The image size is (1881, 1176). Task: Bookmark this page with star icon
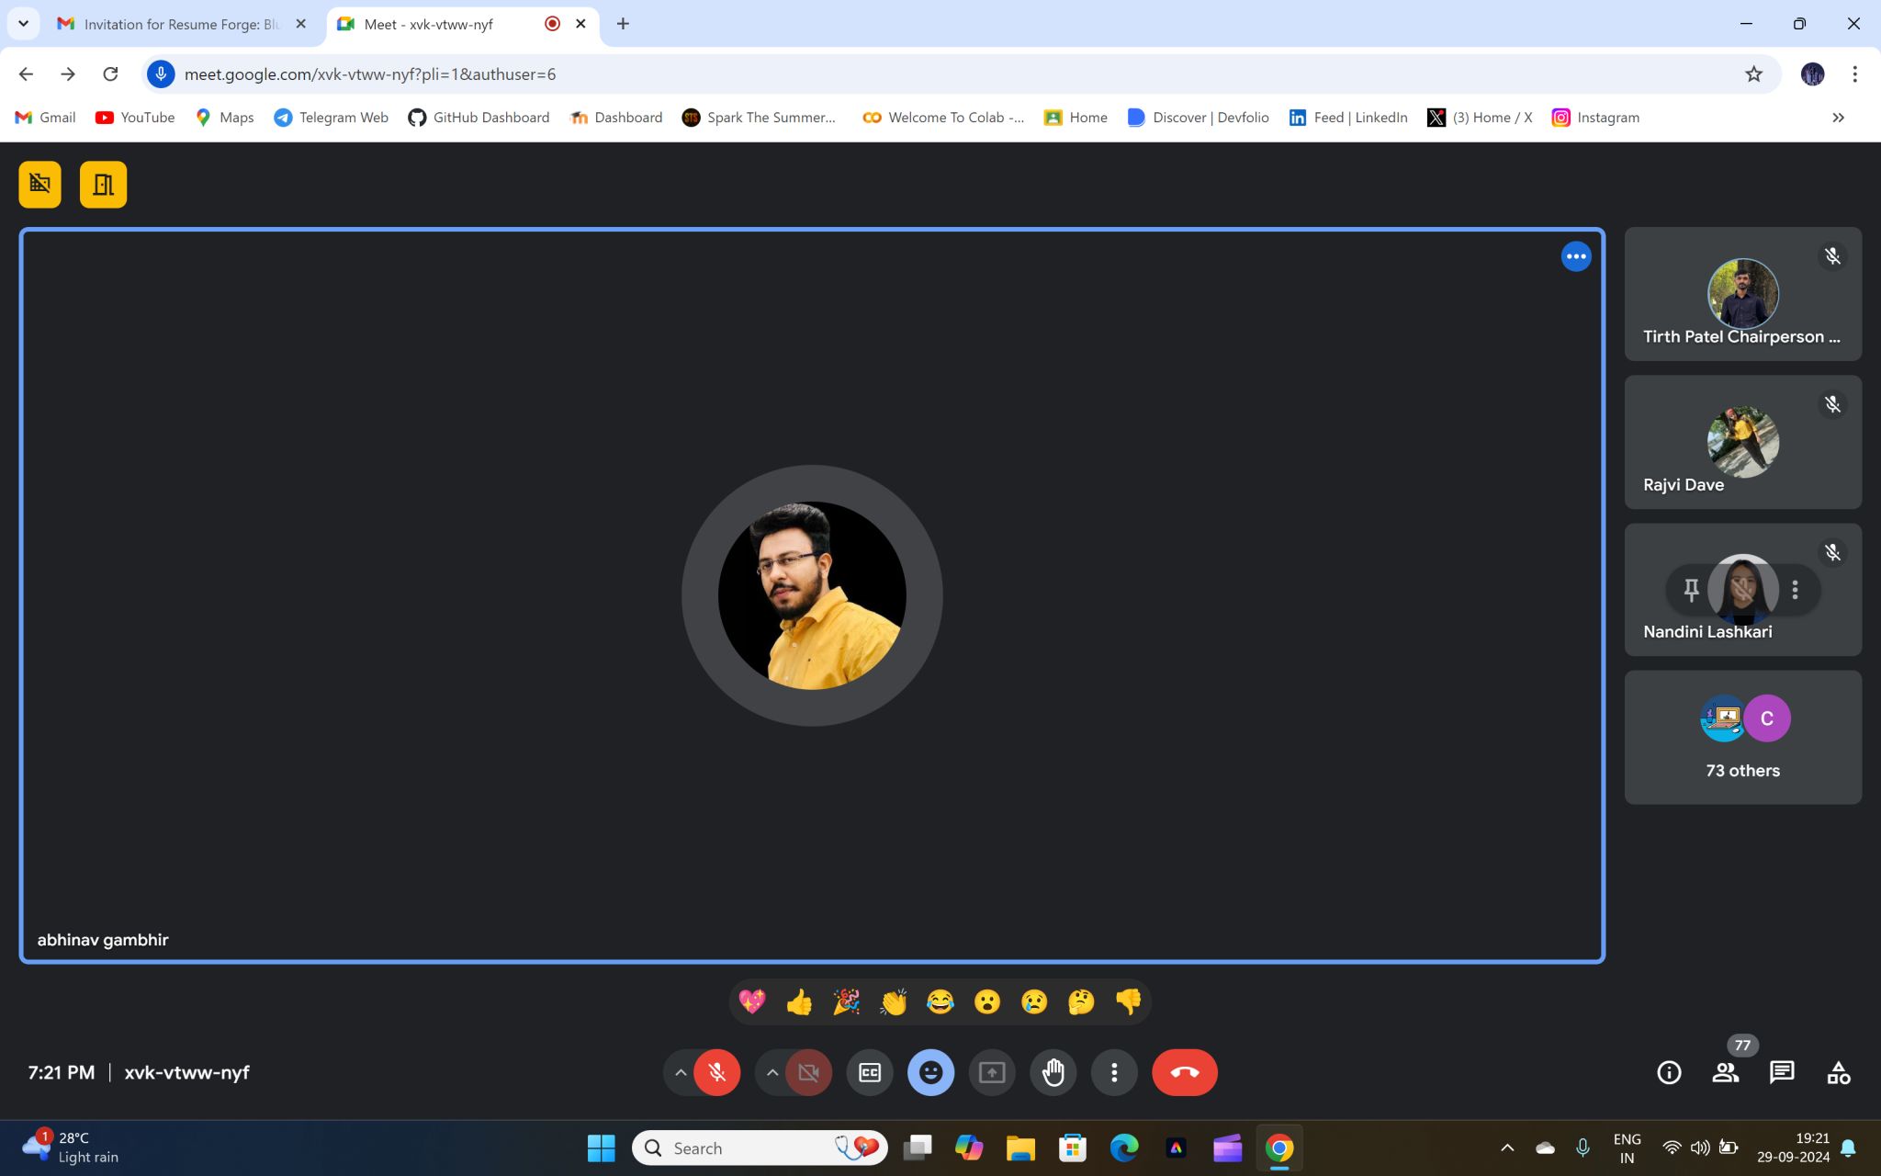coord(1753,74)
